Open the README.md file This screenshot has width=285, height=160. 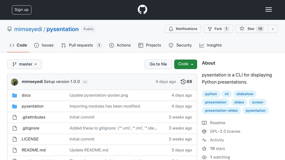[x=34, y=150]
